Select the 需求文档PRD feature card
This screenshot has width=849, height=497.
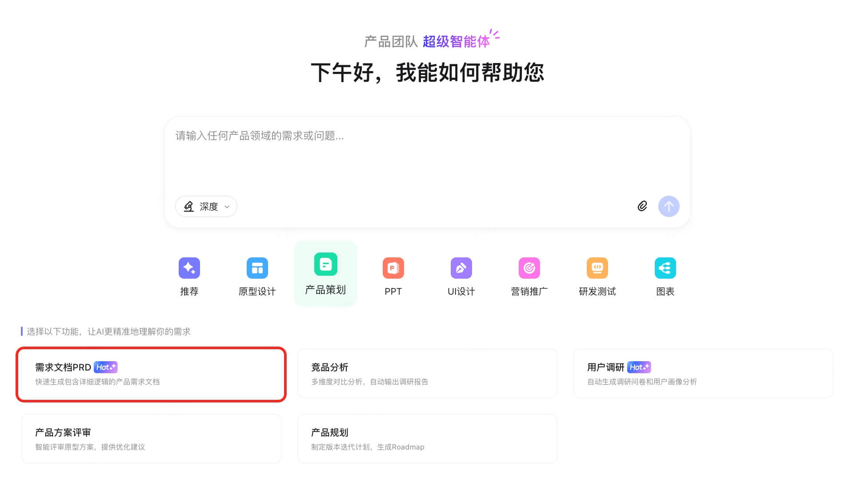pos(151,374)
